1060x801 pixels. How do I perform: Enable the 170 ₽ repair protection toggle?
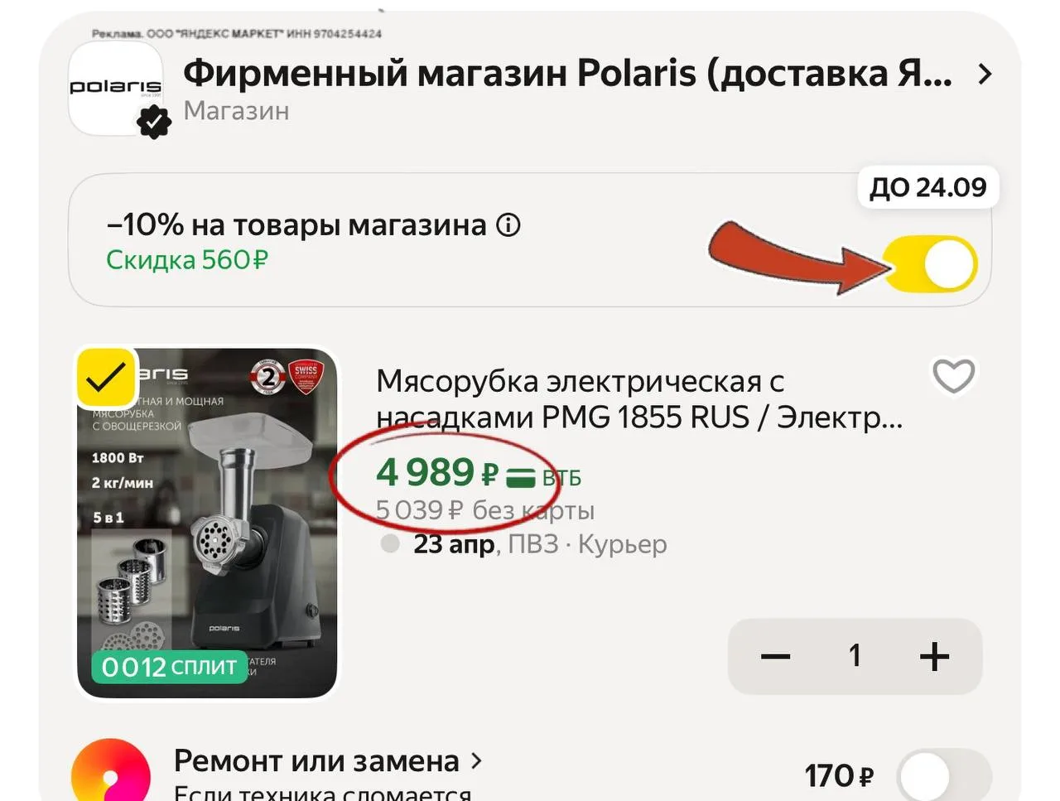(944, 776)
